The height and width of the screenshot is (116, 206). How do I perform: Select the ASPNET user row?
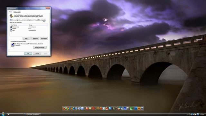pyautogui.click(x=29, y=29)
